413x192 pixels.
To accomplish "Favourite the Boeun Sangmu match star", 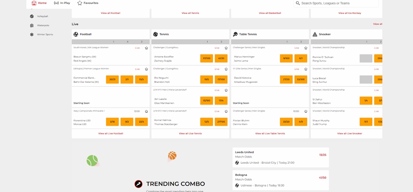I will (x=147, y=48).
